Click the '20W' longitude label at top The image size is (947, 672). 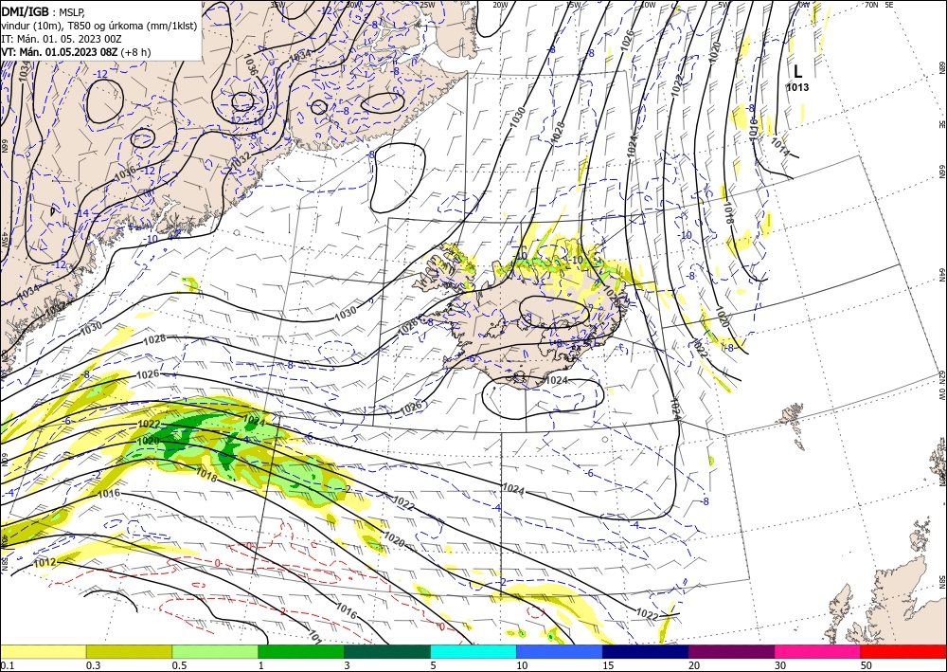499,5
